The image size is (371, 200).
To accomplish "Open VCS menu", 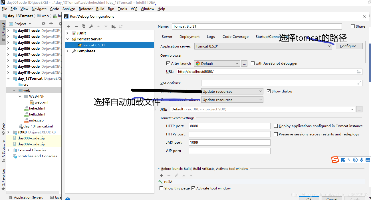I will [134, 9].
